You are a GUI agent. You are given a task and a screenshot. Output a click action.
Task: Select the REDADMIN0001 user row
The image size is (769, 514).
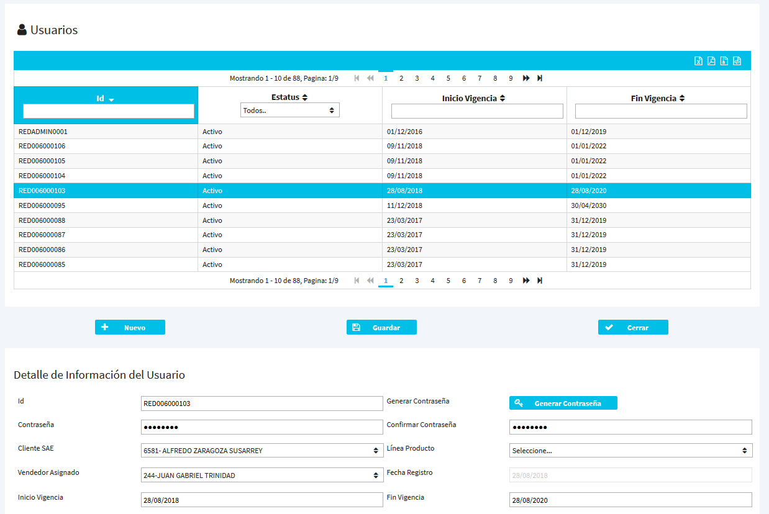(106, 132)
